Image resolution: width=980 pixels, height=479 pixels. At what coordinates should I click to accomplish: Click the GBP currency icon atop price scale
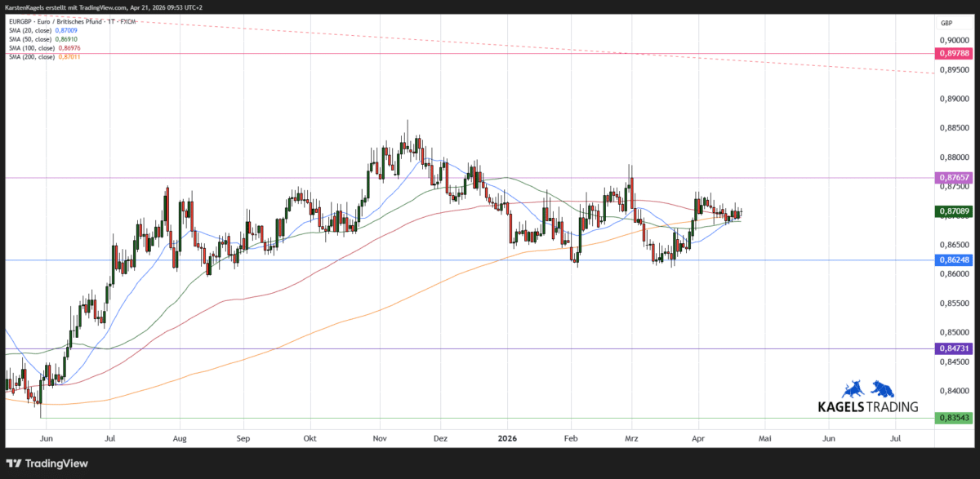click(947, 23)
